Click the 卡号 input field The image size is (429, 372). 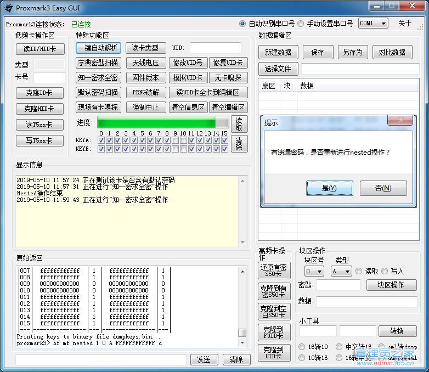point(49,77)
